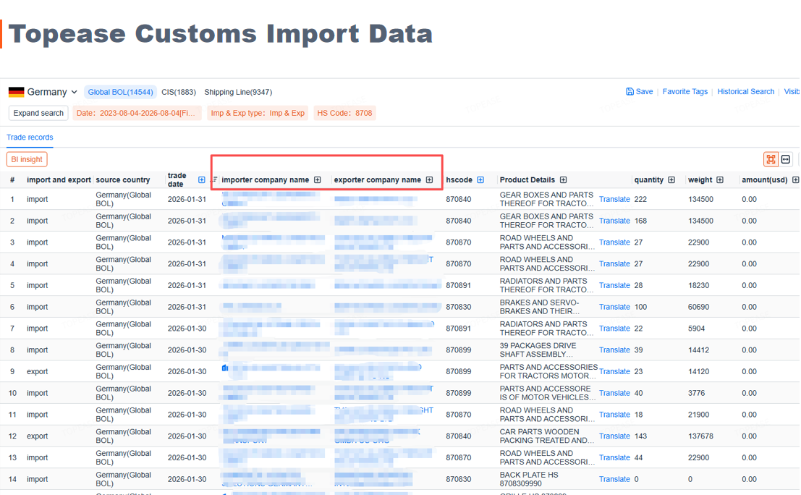This screenshot has width=801, height=495.
Task: Select the Global BOL(14544) tab
Action: pyautogui.click(x=120, y=92)
